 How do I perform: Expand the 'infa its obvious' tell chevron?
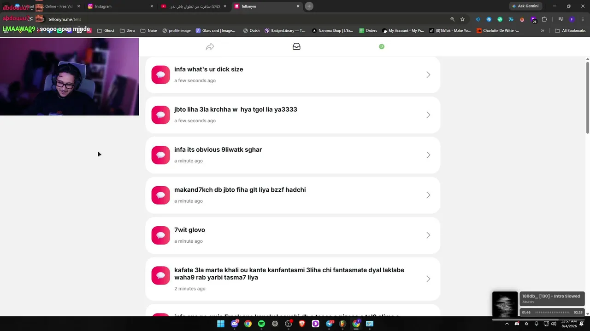[x=428, y=155]
